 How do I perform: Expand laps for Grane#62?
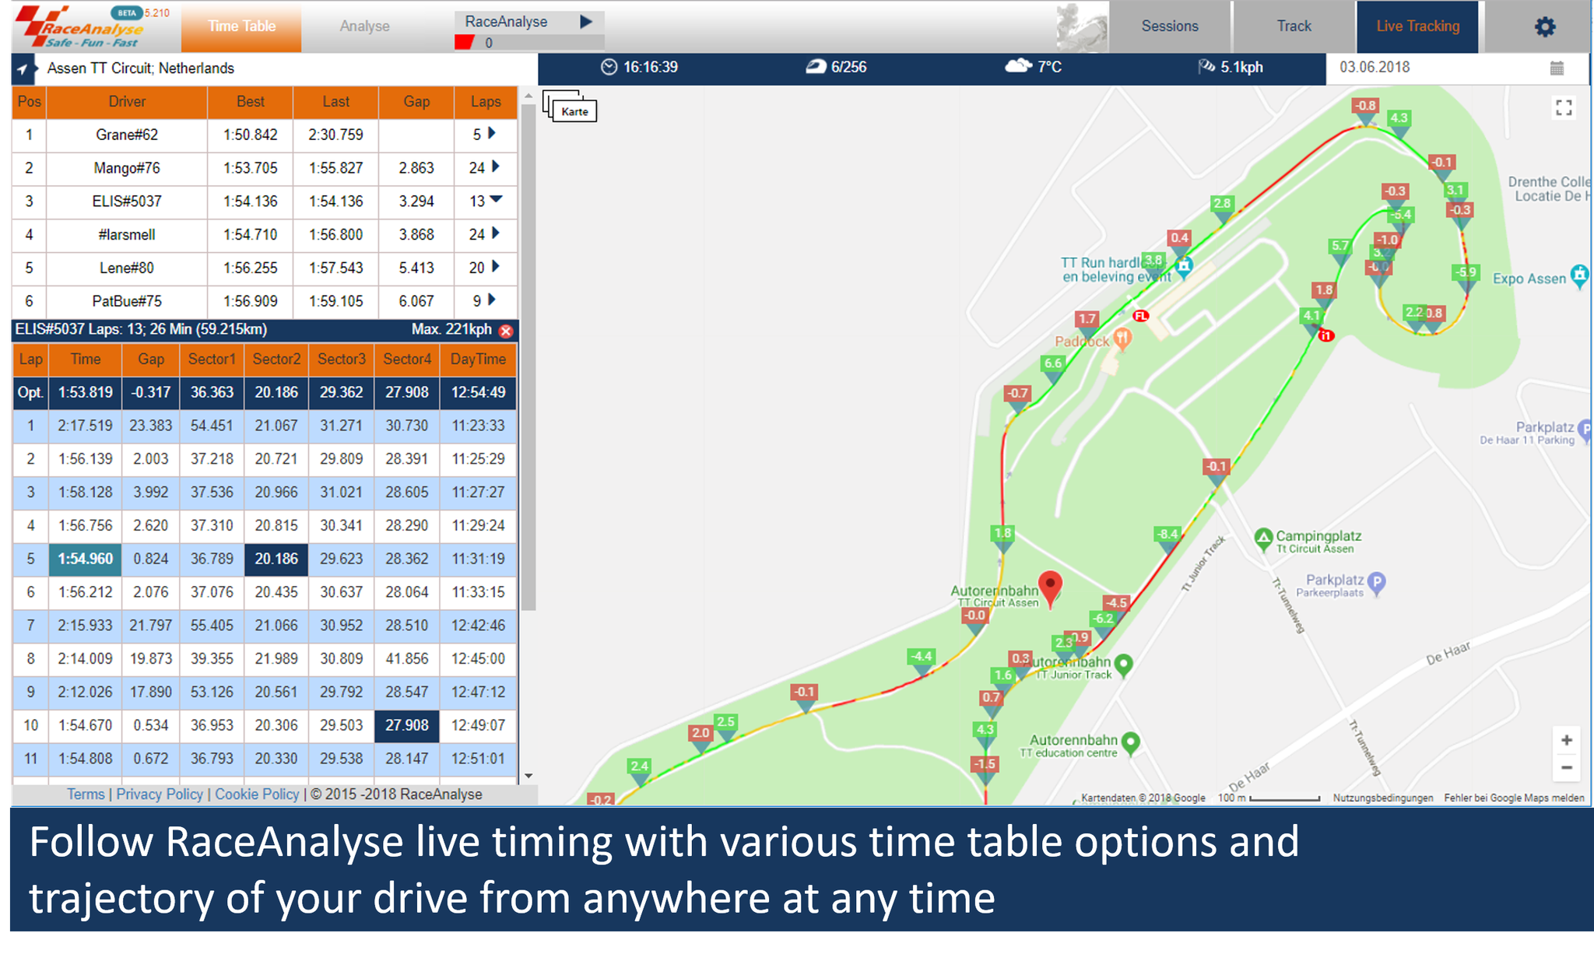pos(492,134)
